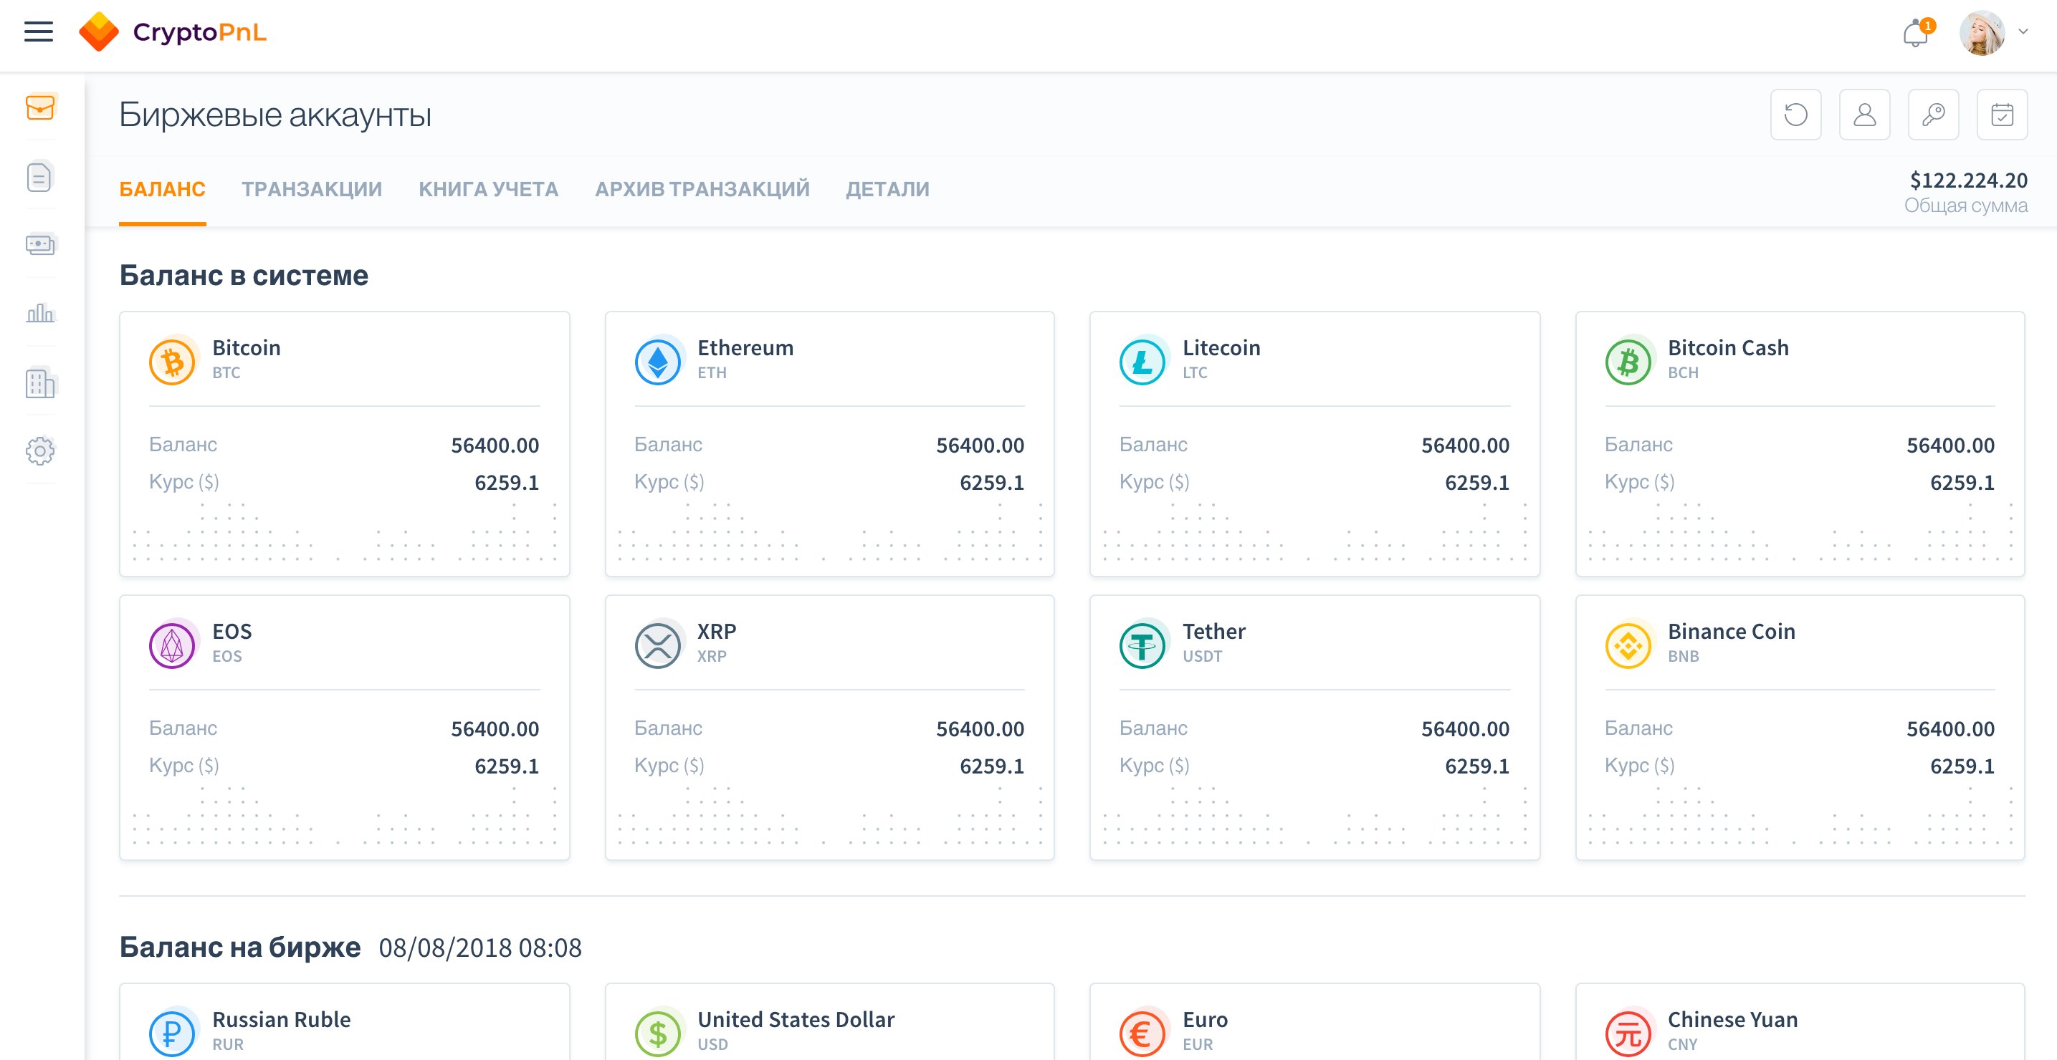Screen dimensions: 2057x1060
Task: Click the XRP rate value 6259.1
Action: point(992,766)
